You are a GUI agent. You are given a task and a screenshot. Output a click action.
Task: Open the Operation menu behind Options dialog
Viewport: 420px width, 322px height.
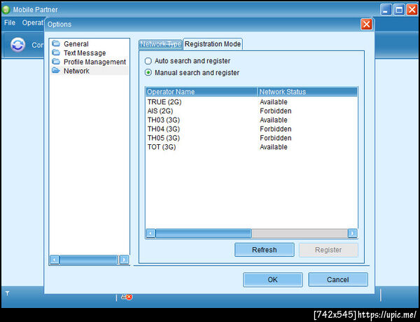33,23
